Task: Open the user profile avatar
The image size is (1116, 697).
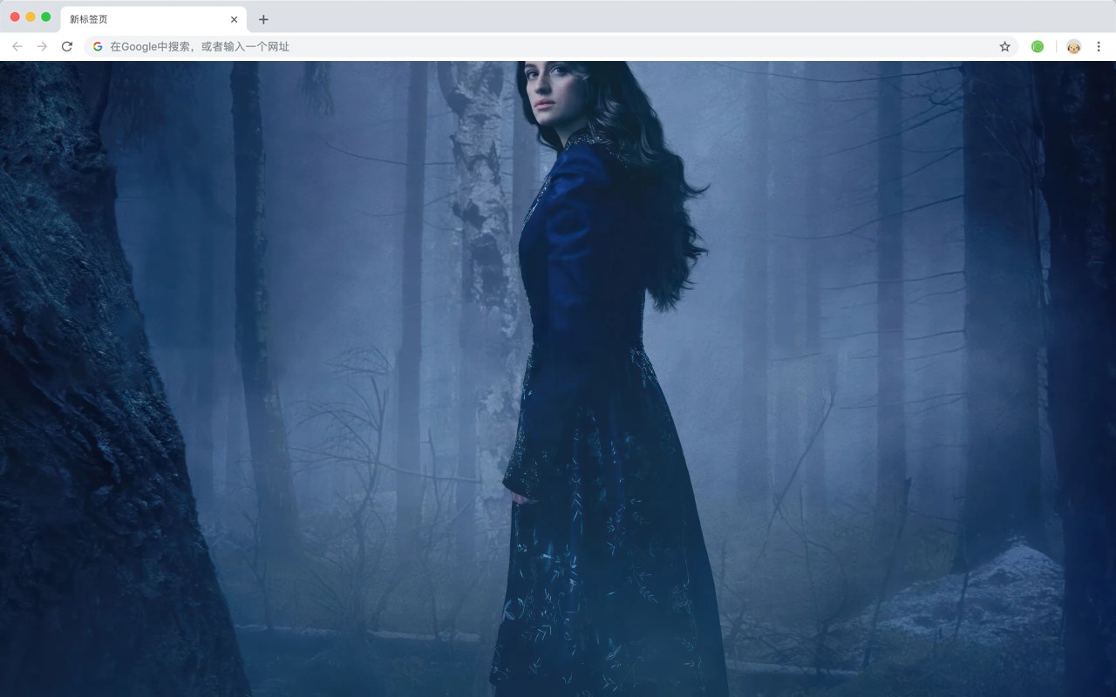Action: [1073, 46]
